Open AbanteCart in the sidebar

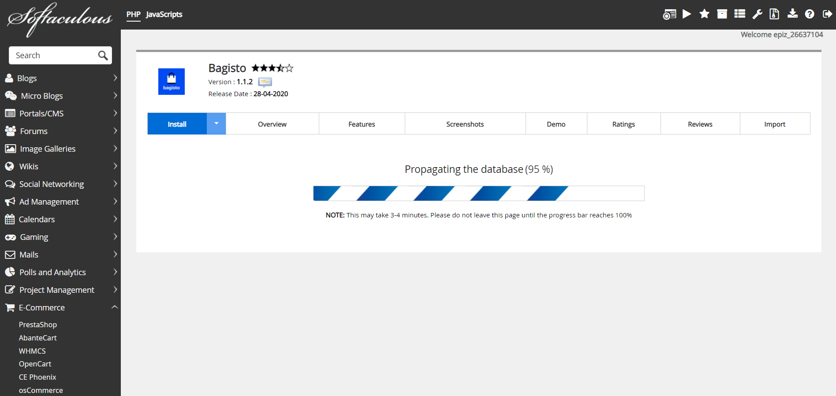(x=38, y=338)
